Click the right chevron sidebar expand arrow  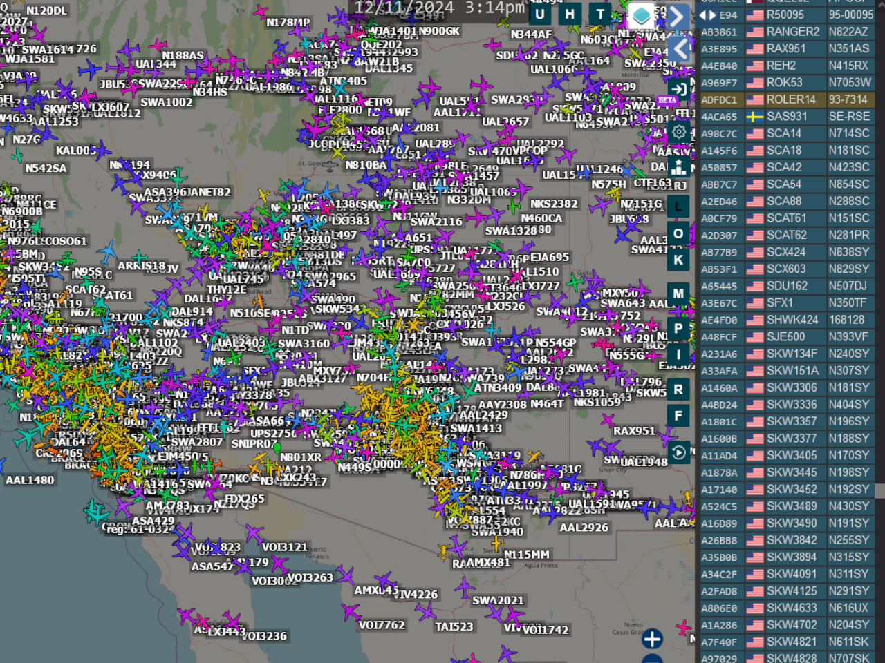(x=678, y=16)
